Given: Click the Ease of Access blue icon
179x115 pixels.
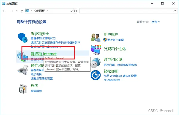Looking at the screenshot, I should pos(96,75).
